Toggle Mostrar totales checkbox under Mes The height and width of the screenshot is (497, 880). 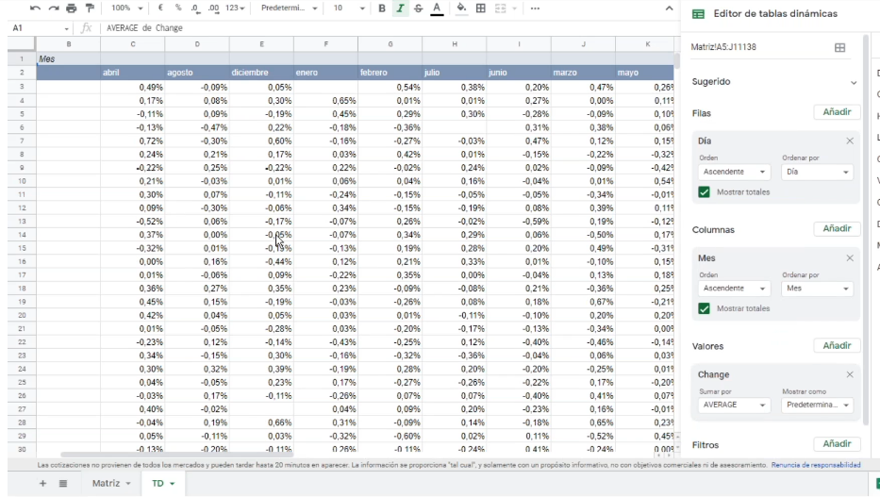pos(704,308)
